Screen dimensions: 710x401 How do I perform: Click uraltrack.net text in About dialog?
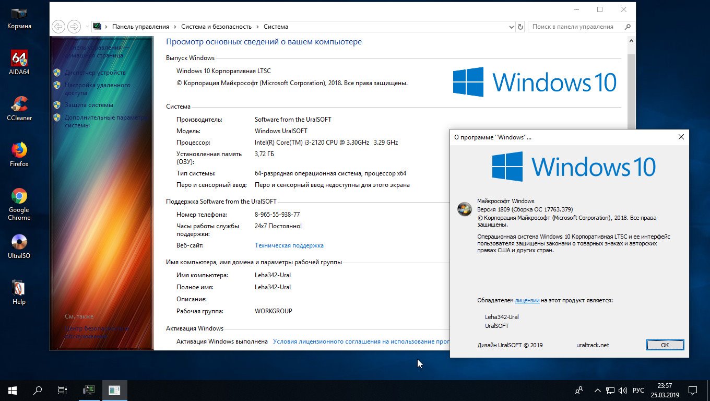pos(593,345)
